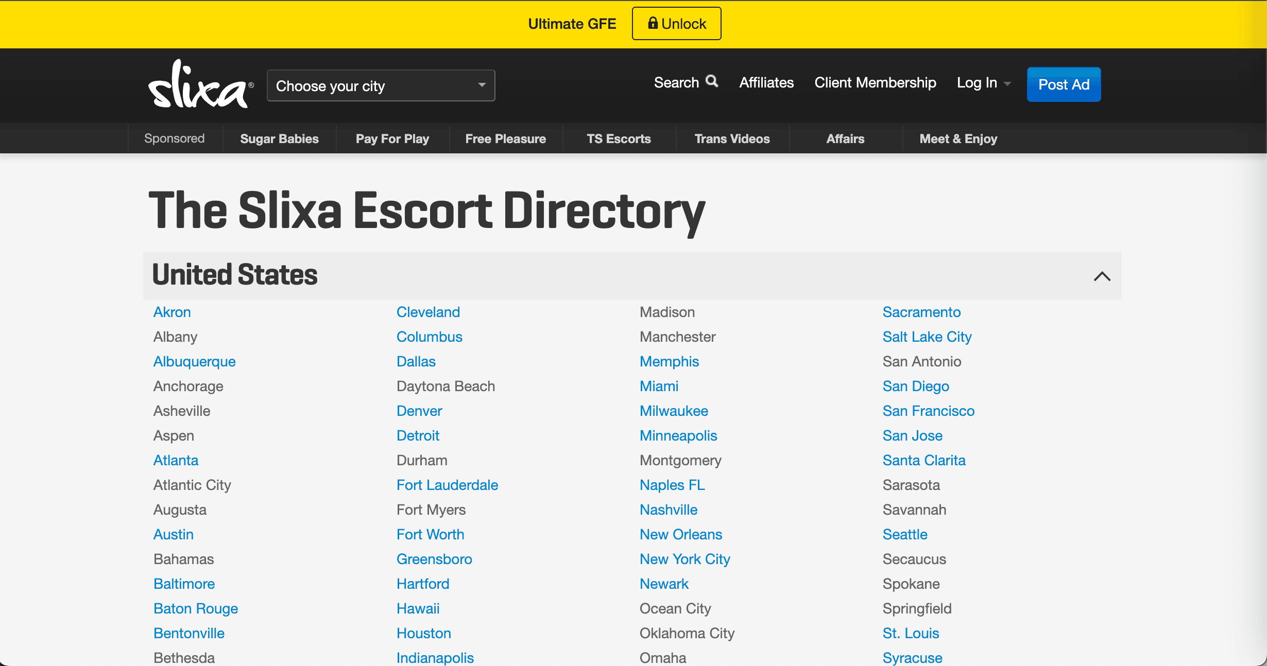Viewport: 1267px width, 666px height.
Task: Open the Baton Rouge city link
Action: (x=196, y=608)
